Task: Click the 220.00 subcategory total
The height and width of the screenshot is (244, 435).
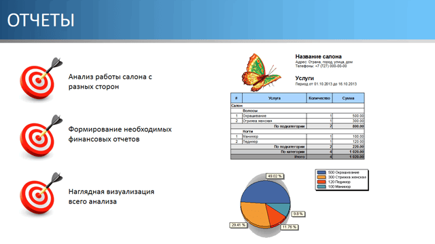Action: pos(348,146)
